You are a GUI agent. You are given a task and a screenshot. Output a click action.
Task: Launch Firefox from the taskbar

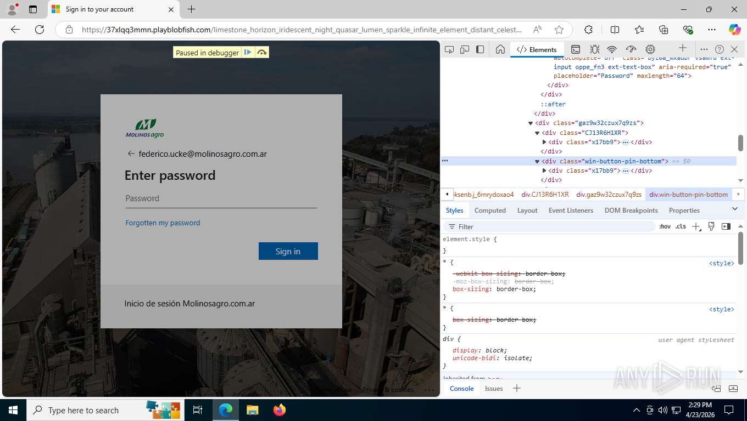point(280,410)
